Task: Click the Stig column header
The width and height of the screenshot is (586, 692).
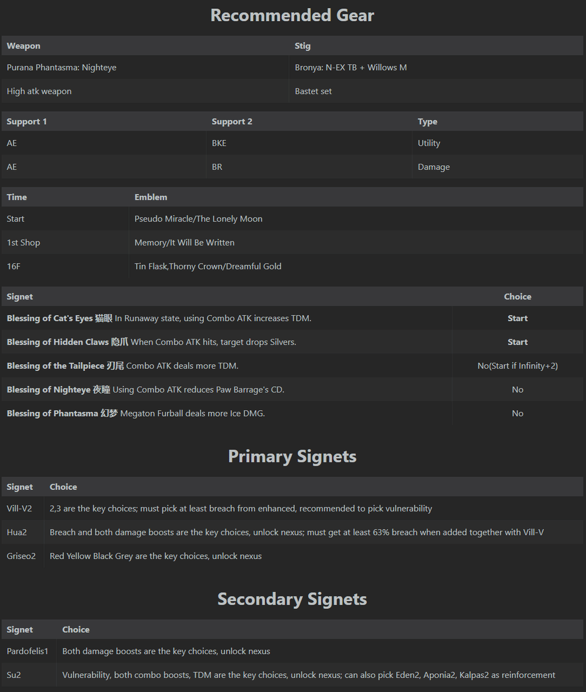Action: click(x=303, y=46)
